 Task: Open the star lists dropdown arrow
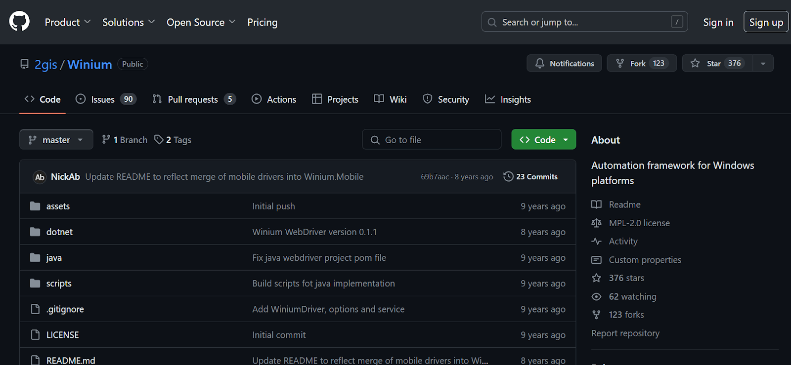pyautogui.click(x=763, y=63)
